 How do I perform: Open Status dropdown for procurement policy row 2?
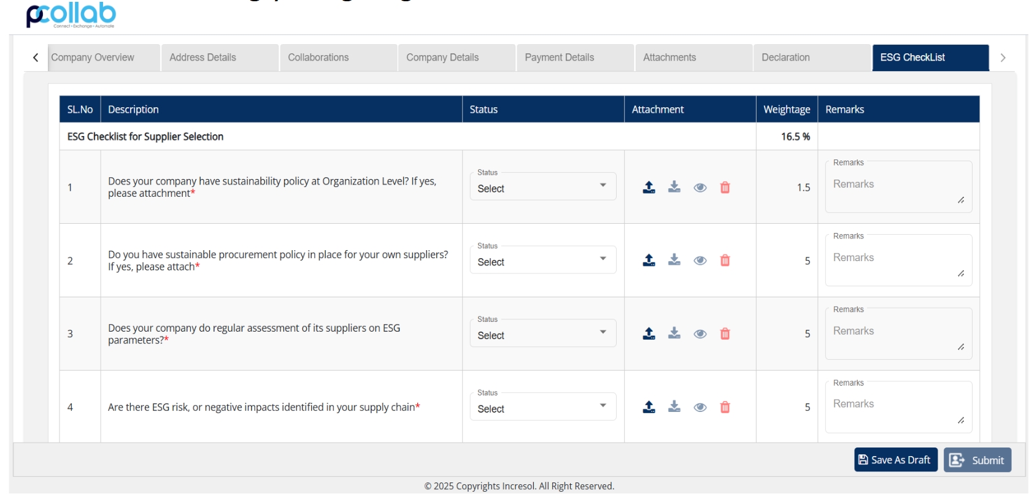pyautogui.click(x=543, y=260)
